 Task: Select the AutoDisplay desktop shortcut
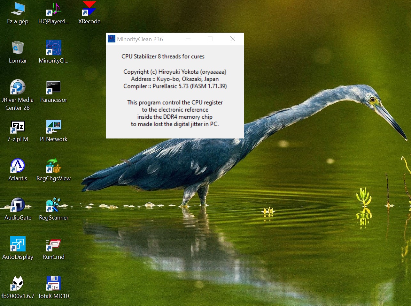point(18,244)
